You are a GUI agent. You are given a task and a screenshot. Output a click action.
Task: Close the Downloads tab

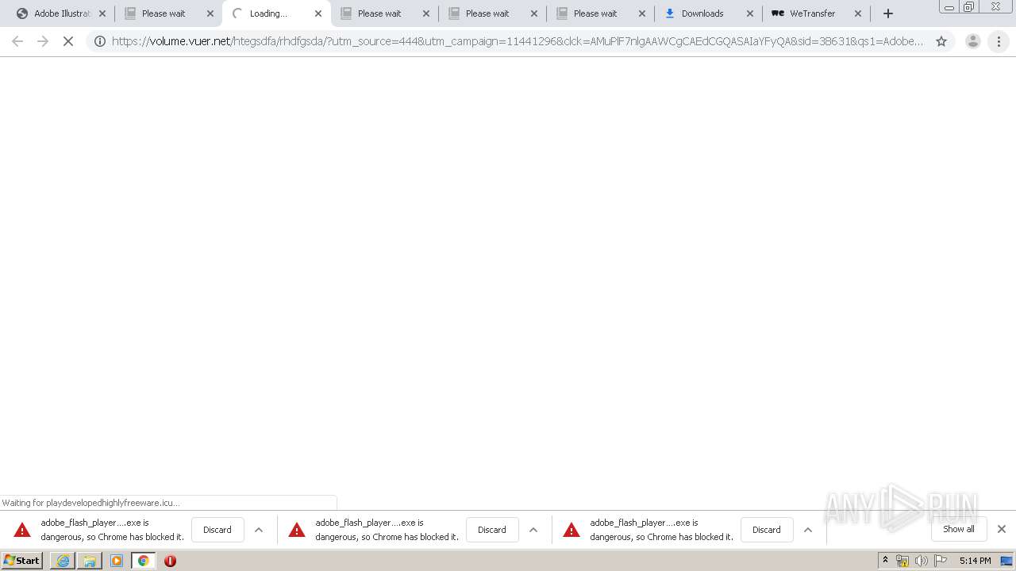(x=750, y=13)
